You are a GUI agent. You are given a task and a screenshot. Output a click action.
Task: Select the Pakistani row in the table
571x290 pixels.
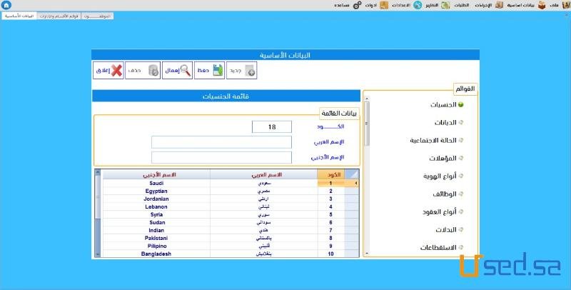[231, 238]
